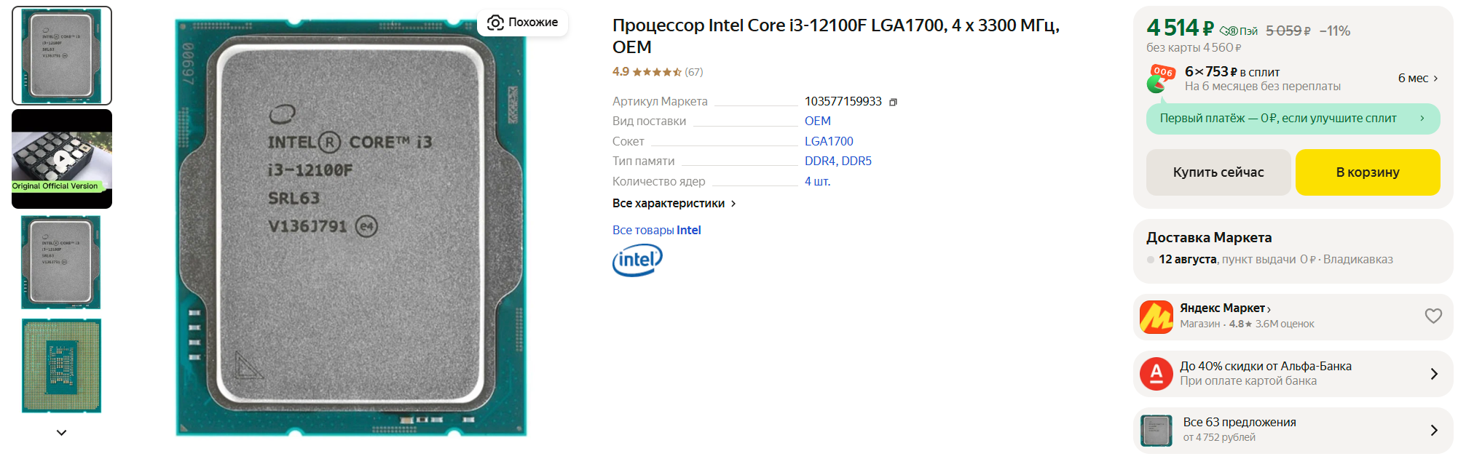Follow the LGA1700 socket link
Image resolution: width=1458 pixels, height=459 pixels.
[x=828, y=142]
